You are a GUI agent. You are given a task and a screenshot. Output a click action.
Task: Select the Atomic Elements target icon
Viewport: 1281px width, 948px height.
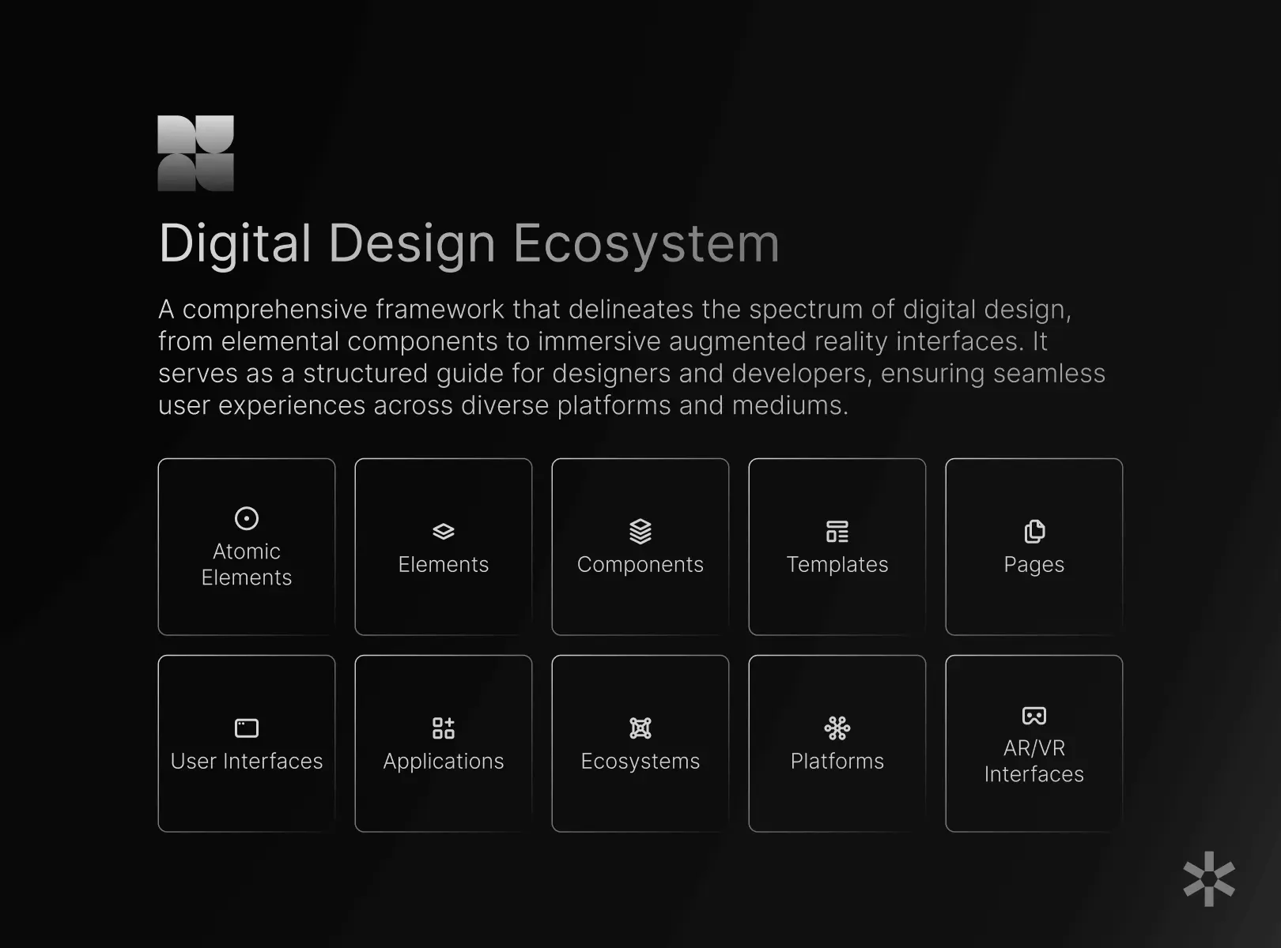coord(247,517)
